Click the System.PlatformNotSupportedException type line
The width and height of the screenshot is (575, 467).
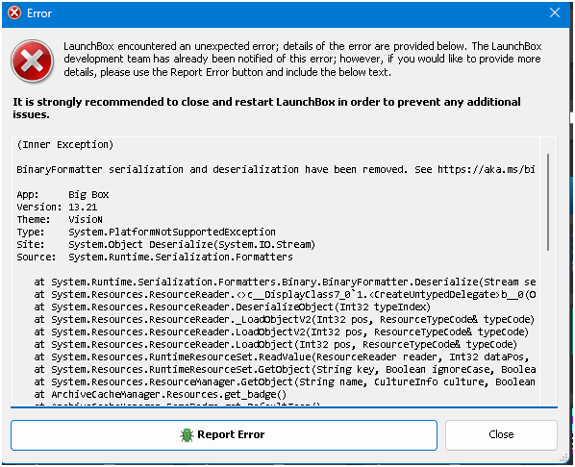pos(146,232)
